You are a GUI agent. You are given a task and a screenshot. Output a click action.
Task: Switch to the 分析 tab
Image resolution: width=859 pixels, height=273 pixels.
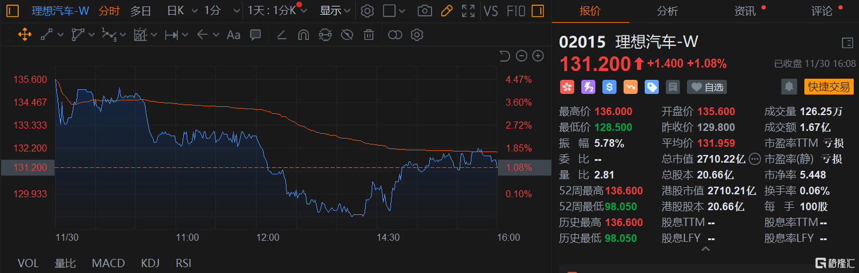tap(667, 11)
